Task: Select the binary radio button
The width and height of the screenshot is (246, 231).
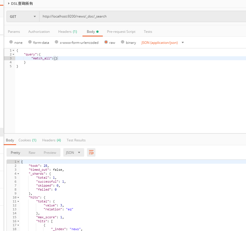Action: pyautogui.click(x=123, y=42)
